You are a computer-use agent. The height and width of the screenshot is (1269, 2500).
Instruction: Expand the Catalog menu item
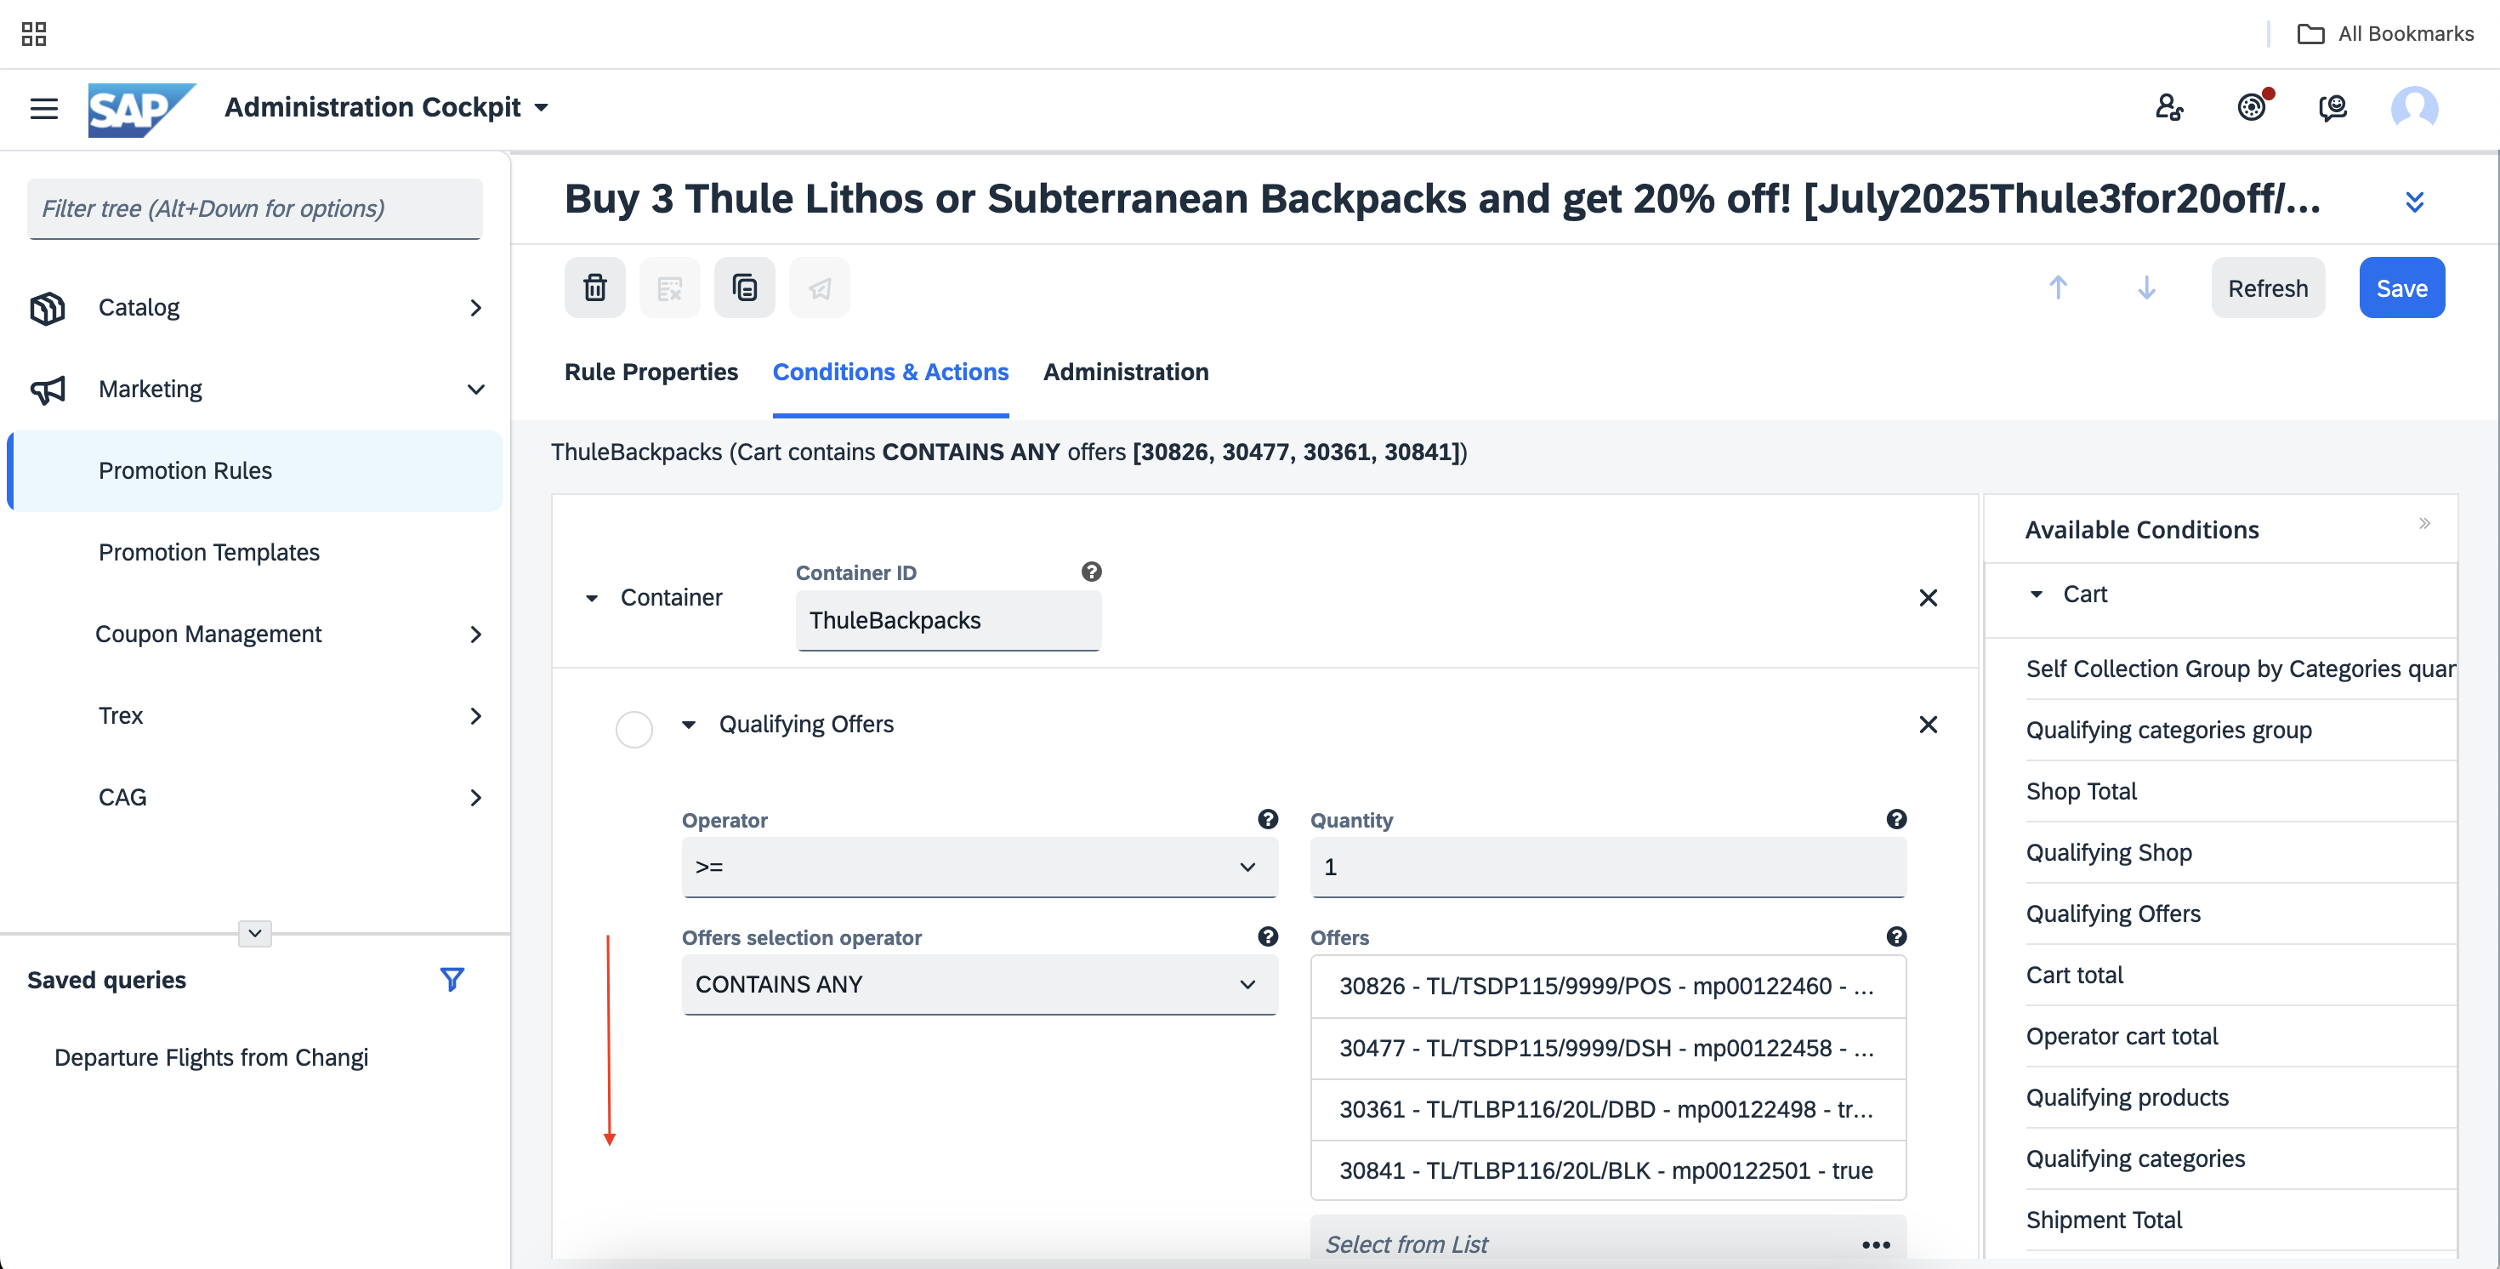(x=255, y=308)
